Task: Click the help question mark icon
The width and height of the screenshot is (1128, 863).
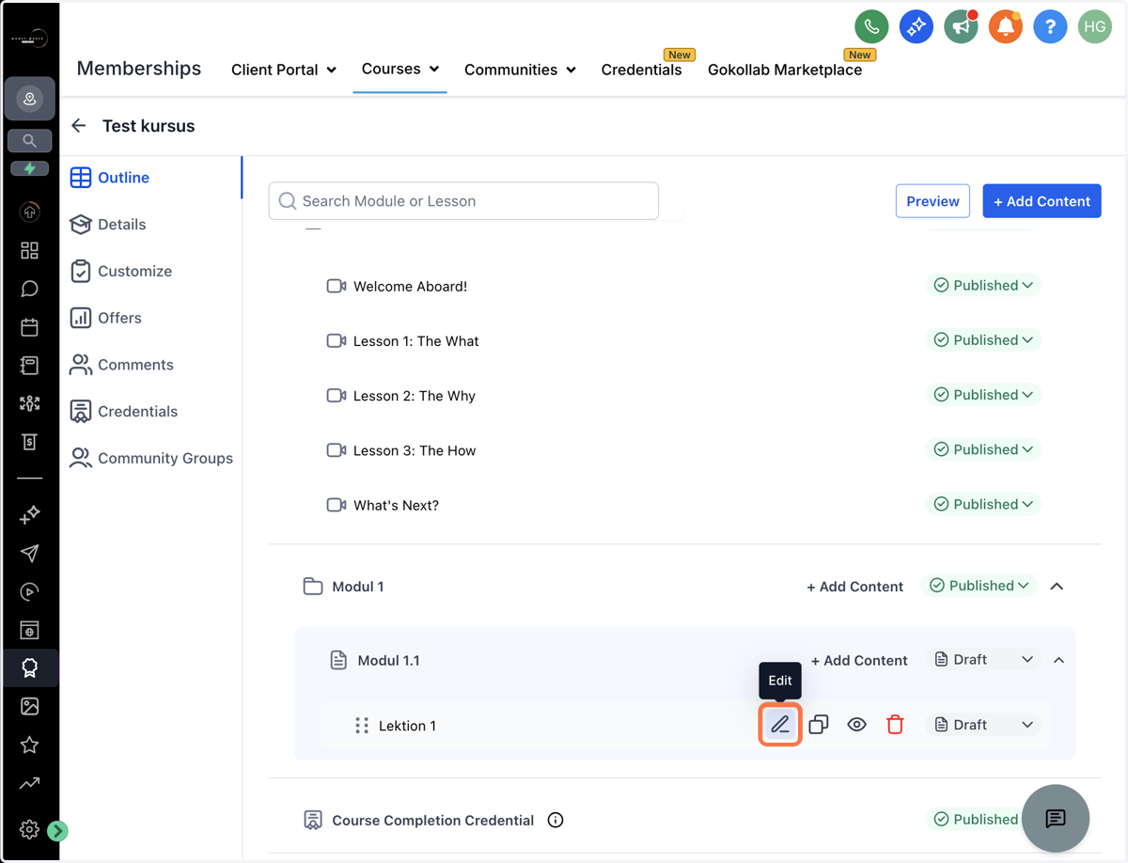Action: pos(1050,27)
